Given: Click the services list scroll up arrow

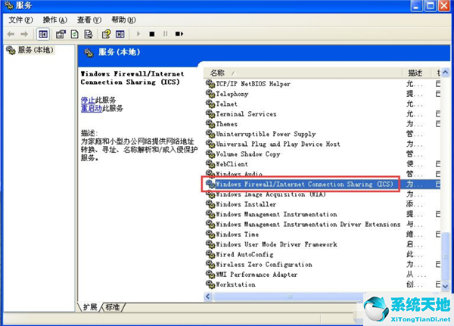Looking at the screenshot, I should 446,73.
